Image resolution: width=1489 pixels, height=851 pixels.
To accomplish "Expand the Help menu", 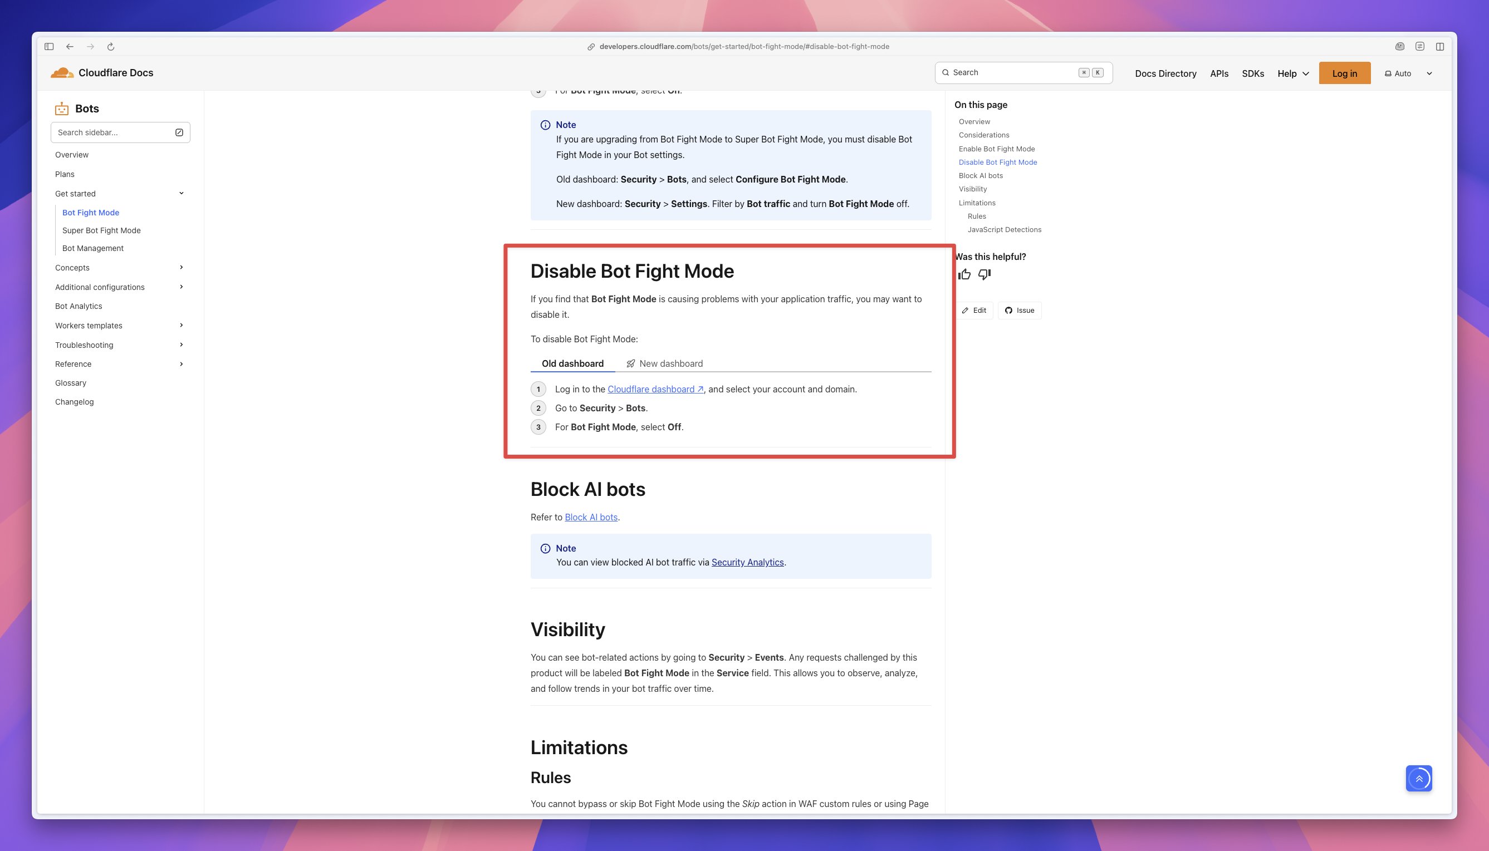I will click(1293, 73).
